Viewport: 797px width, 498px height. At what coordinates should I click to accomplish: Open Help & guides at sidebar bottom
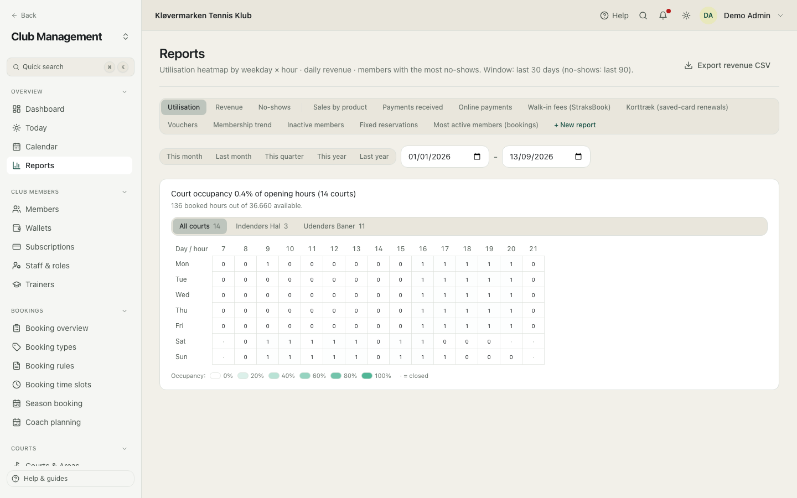pos(70,479)
